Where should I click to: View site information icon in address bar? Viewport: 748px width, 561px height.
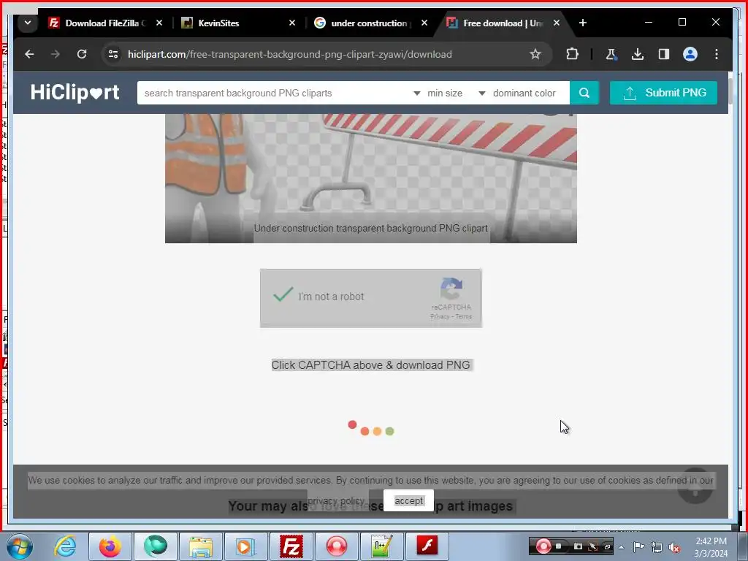[113, 54]
